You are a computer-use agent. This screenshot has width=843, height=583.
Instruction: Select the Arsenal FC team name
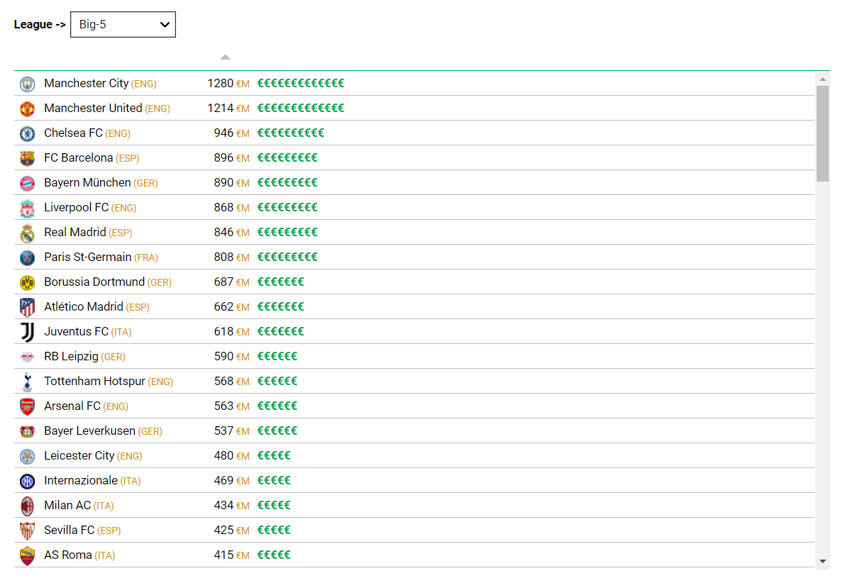pos(72,406)
